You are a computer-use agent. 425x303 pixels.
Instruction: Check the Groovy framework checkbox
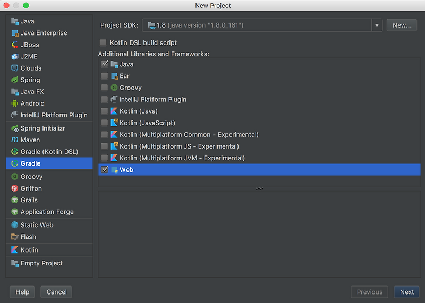105,88
